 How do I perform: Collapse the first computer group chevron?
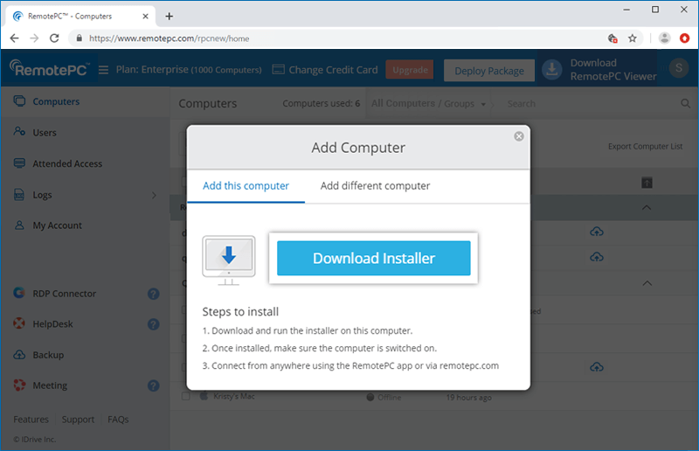[x=647, y=207]
